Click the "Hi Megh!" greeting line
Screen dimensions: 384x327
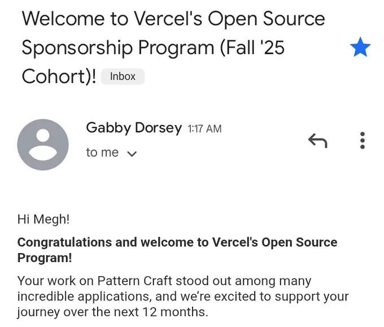[43, 220]
